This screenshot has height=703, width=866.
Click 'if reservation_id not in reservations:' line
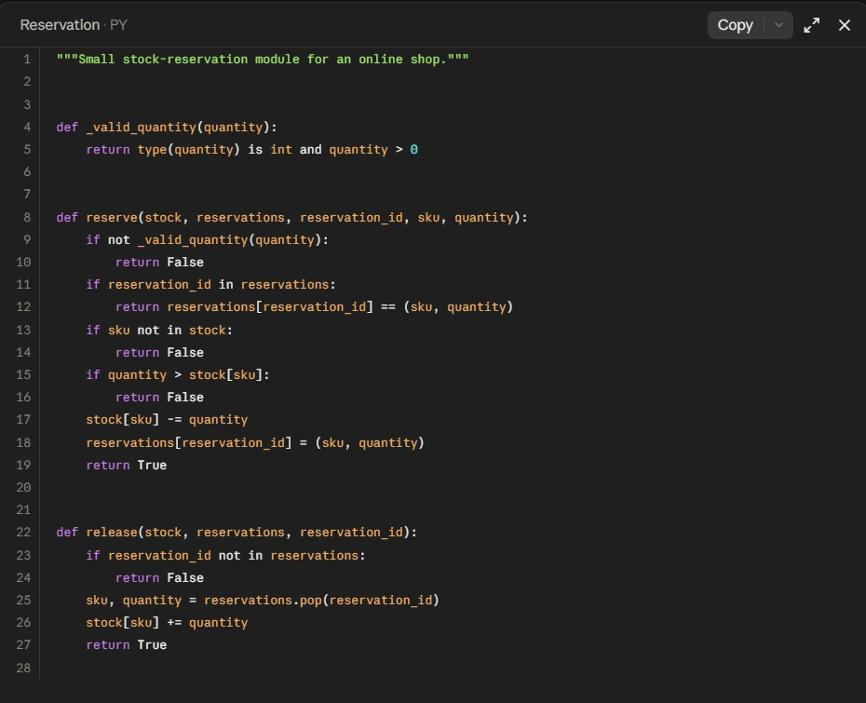pyautogui.click(x=225, y=556)
